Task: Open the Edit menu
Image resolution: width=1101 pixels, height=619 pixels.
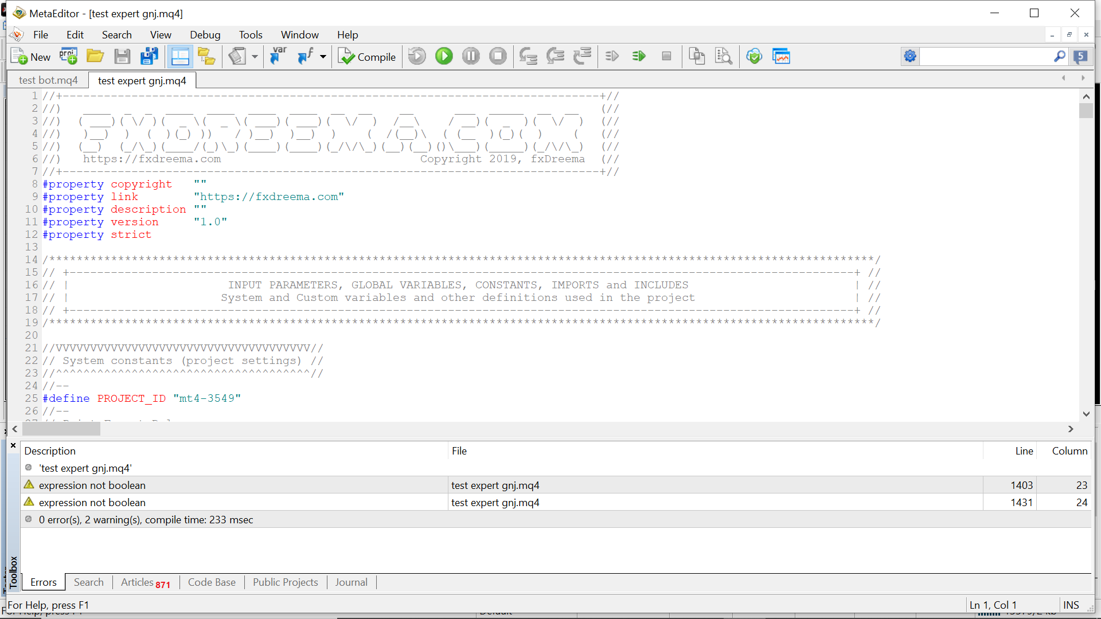Action: (75, 35)
